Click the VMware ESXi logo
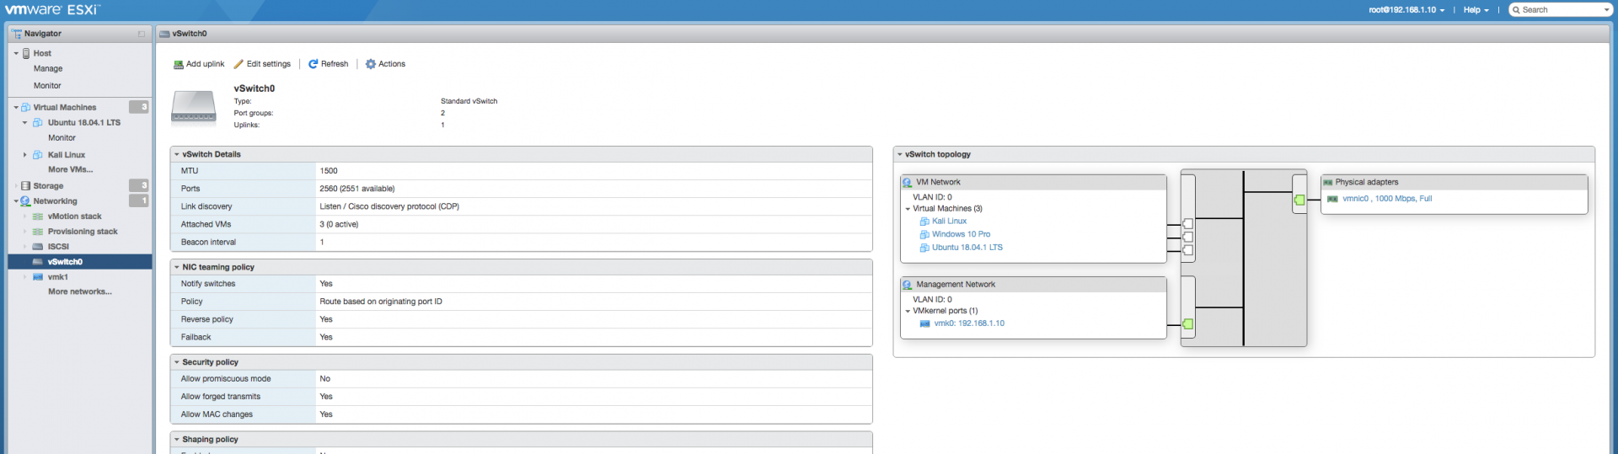The width and height of the screenshot is (1618, 454). click(x=53, y=10)
